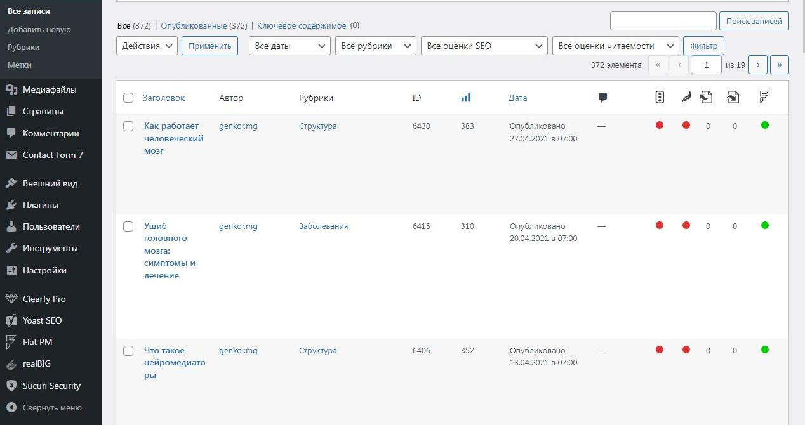Viewport: 805px width, 425px height.
Task: Click green Flat PM dot for post 6430
Action: (x=765, y=125)
